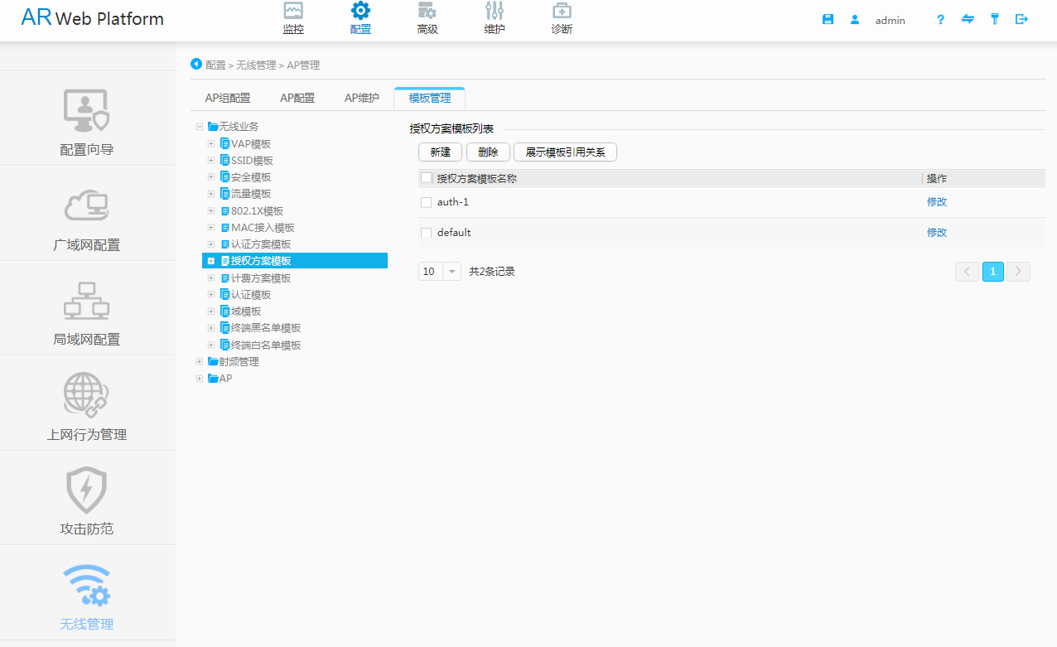
Task: Check the auth-1 template checkbox
Action: 427,202
